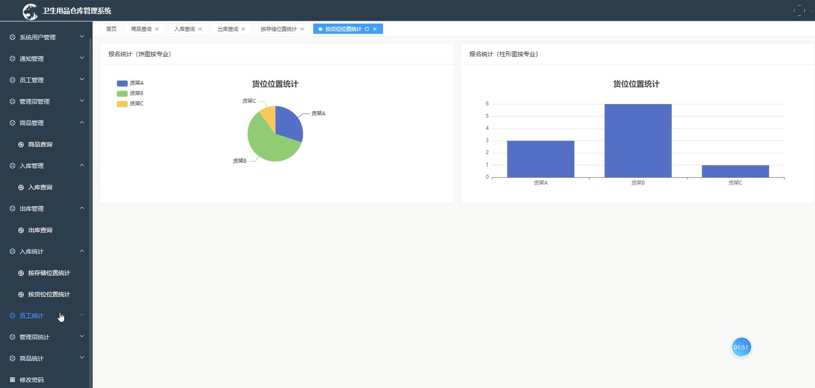Click 系统用户管理 title text

tap(37, 37)
